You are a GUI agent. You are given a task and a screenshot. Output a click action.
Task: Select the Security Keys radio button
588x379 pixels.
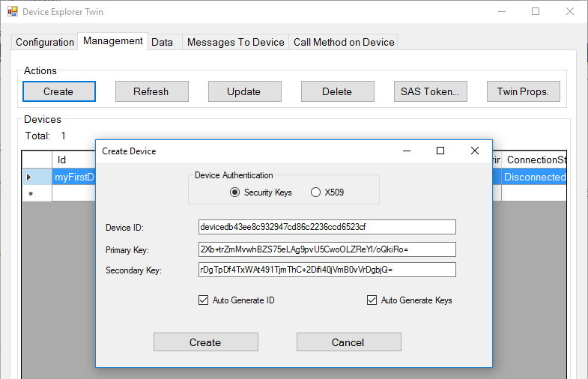235,192
